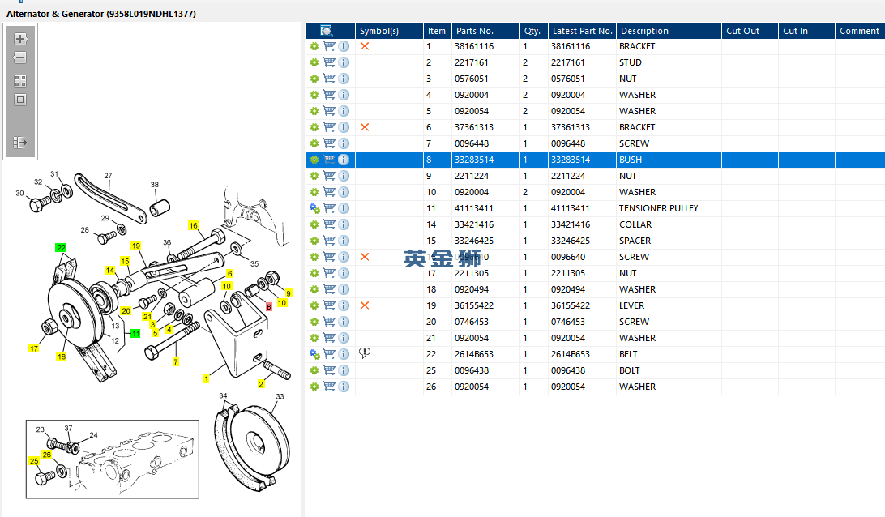Select callout 14 in the diagram
The image size is (885, 517).
[110, 271]
